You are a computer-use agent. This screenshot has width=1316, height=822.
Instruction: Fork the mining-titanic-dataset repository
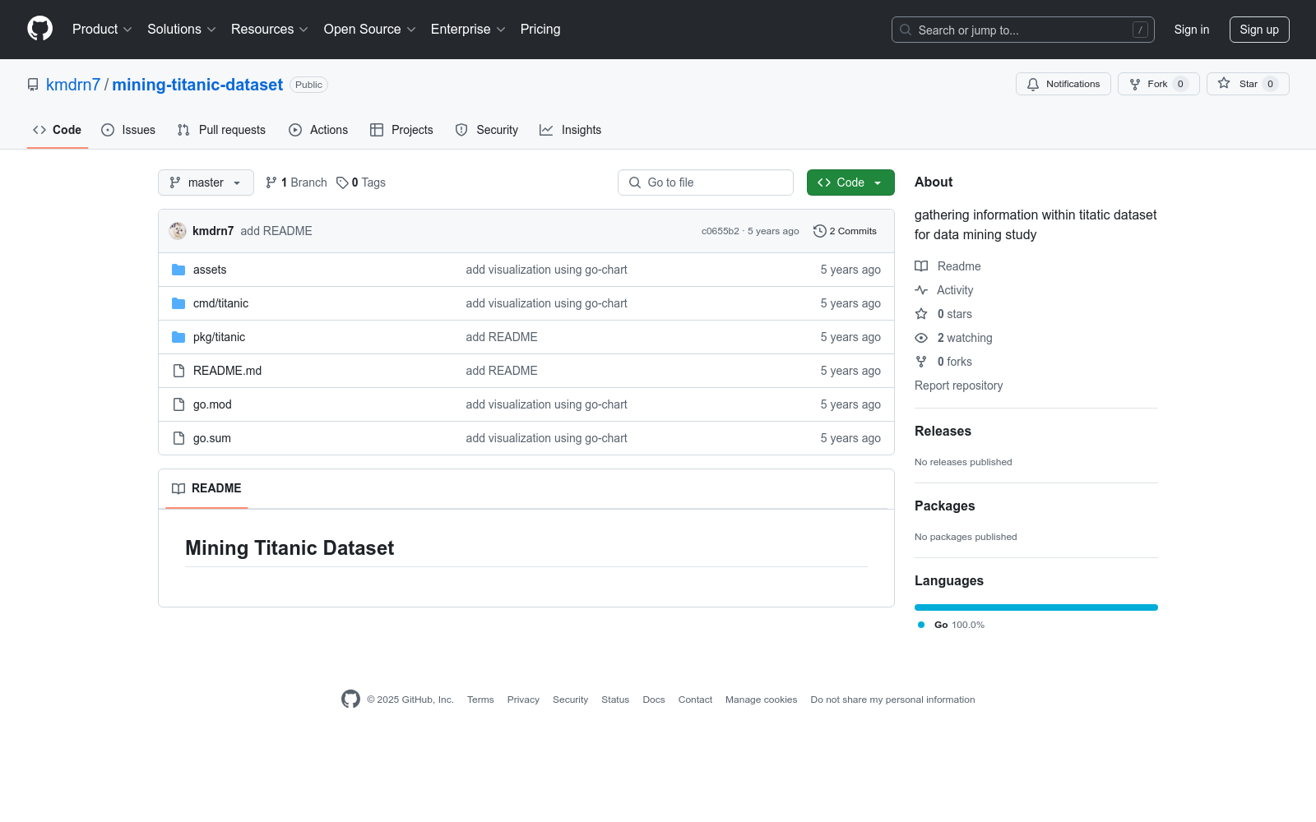point(1158,84)
